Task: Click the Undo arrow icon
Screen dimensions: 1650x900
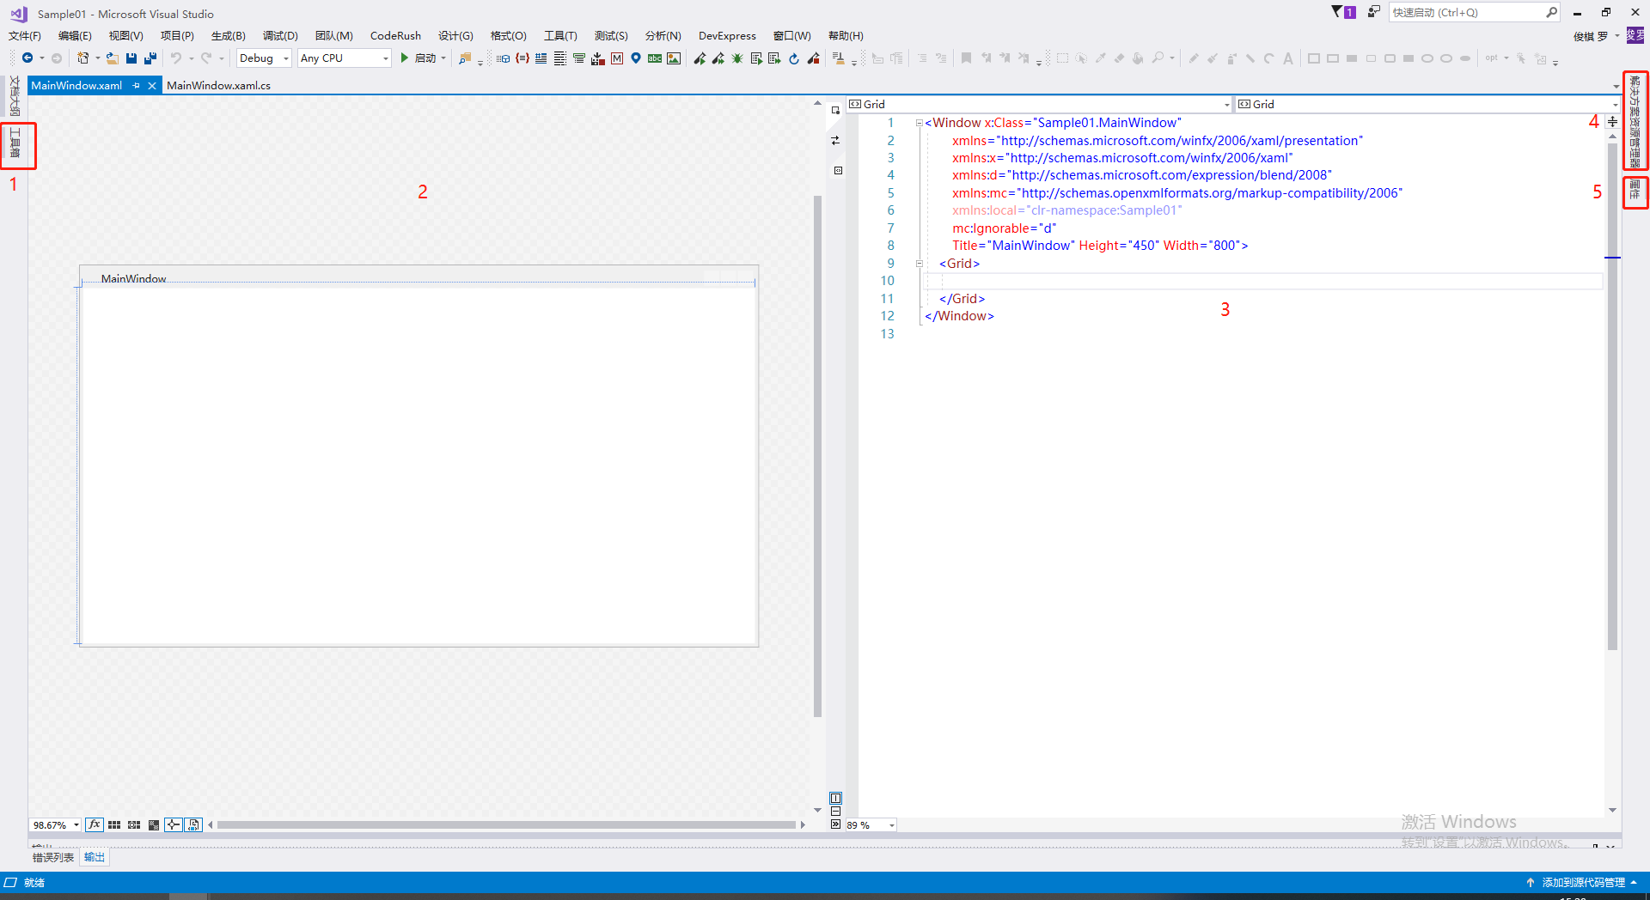Action: click(x=175, y=58)
